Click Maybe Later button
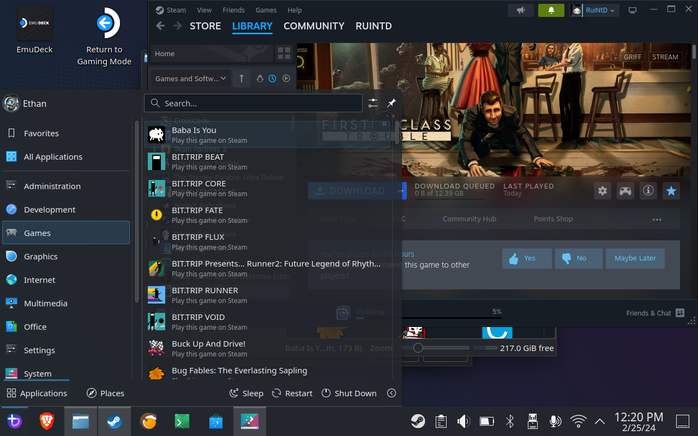 [x=635, y=258]
